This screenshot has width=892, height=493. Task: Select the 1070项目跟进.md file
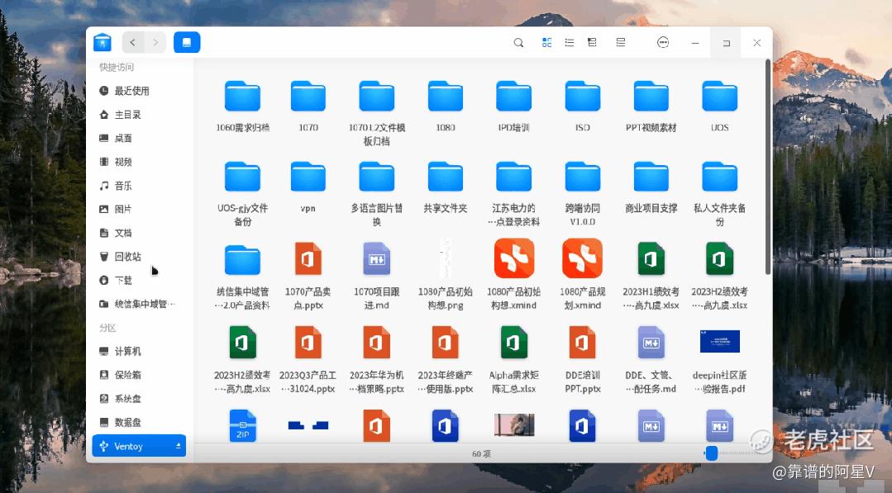click(x=377, y=276)
